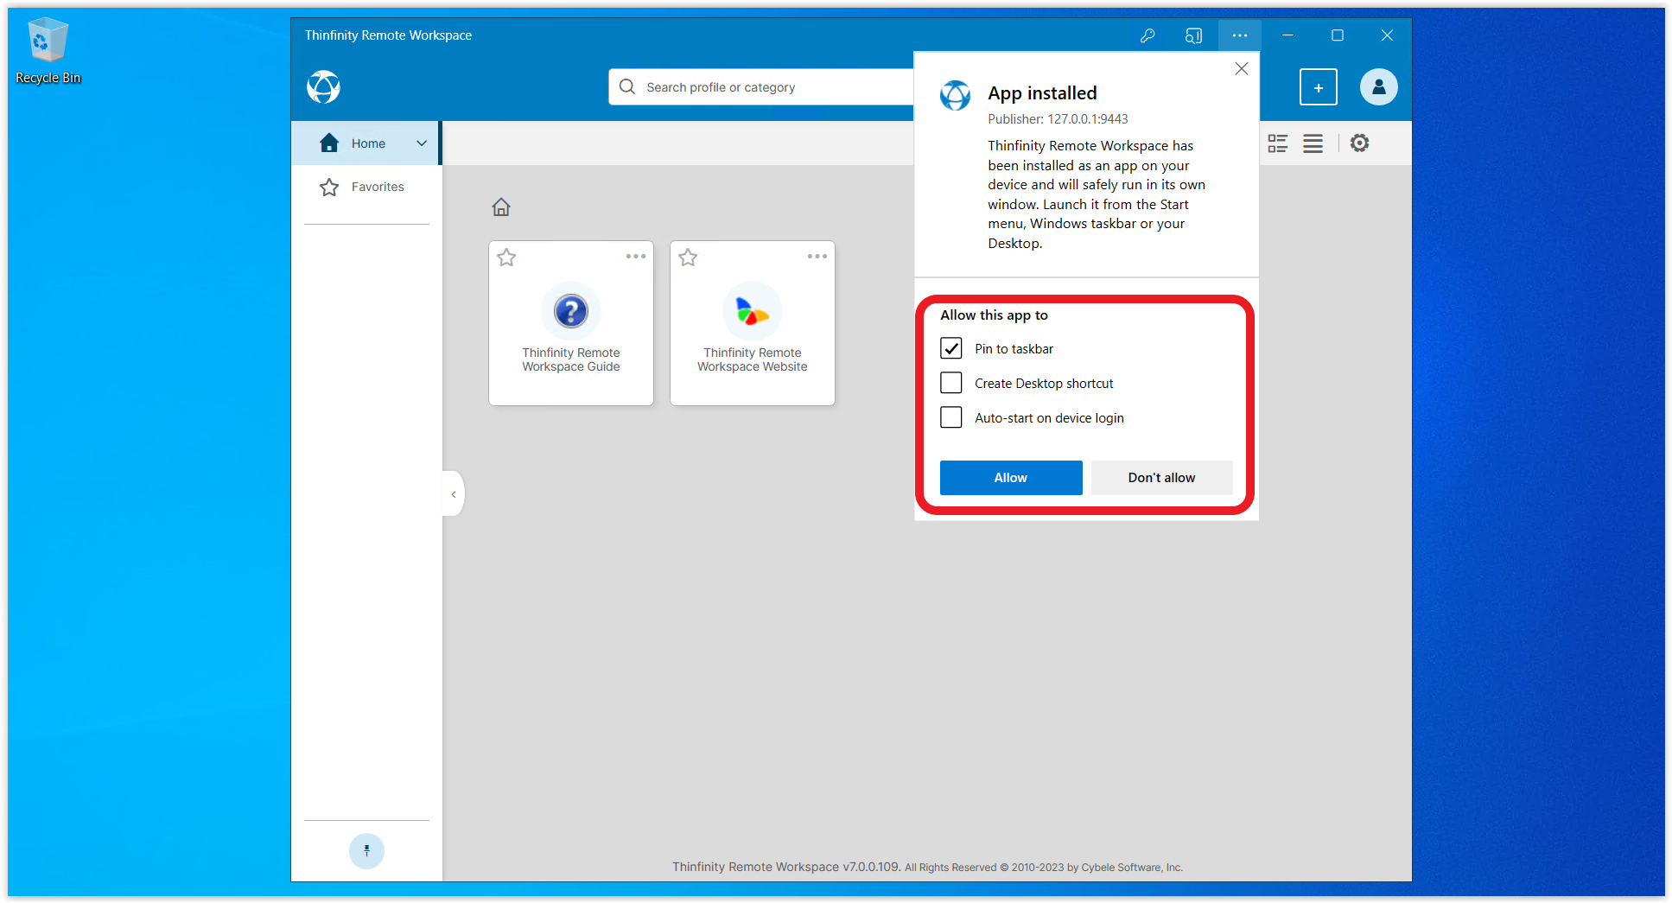The image size is (1672, 903).
Task: Expand the Home dropdown chevron
Action: click(x=422, y=143)
